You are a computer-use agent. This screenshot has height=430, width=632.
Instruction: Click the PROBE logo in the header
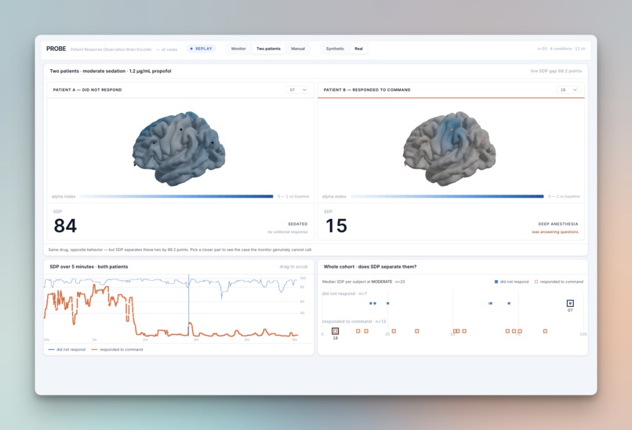tap(56, 49)
